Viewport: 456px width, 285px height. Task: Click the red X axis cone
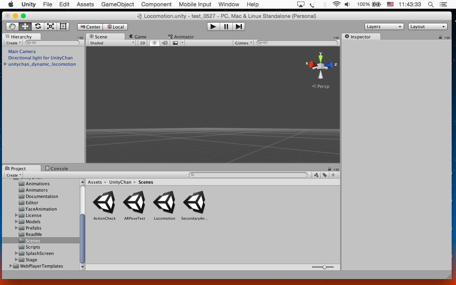coord(313,65)
